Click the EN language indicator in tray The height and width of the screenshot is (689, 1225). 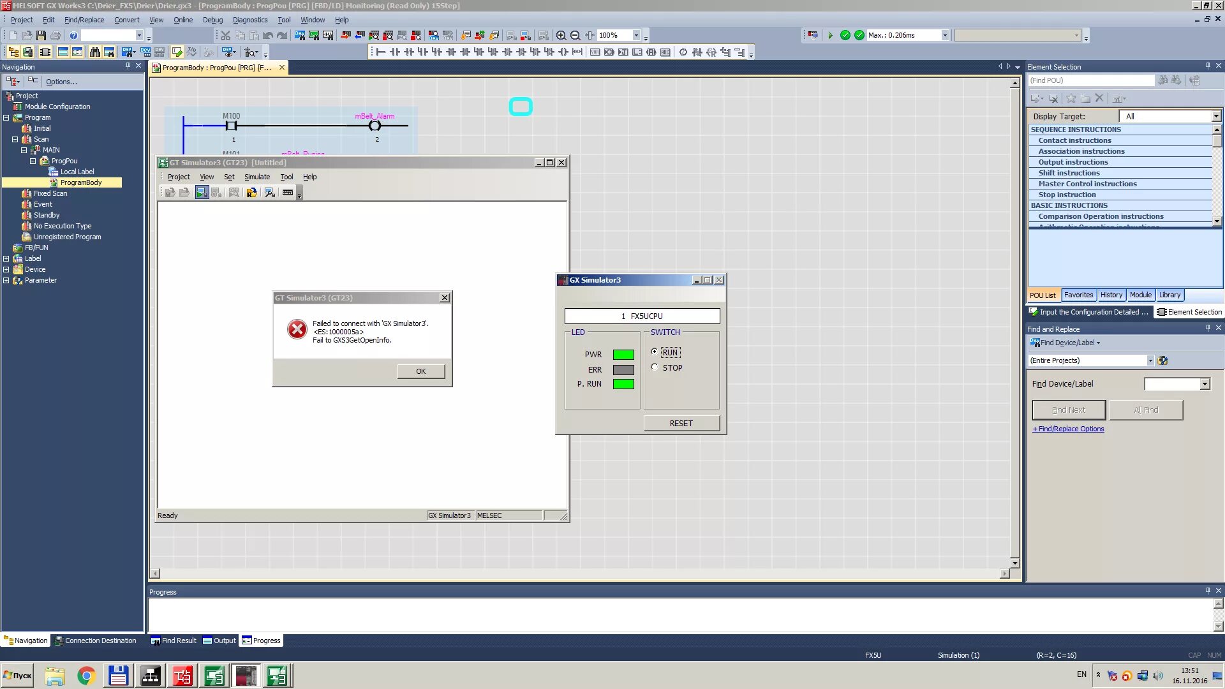[1081, 674]
